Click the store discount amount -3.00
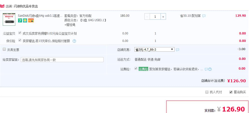The width and height of the screenshot is (251, 113). click(241, 49)
